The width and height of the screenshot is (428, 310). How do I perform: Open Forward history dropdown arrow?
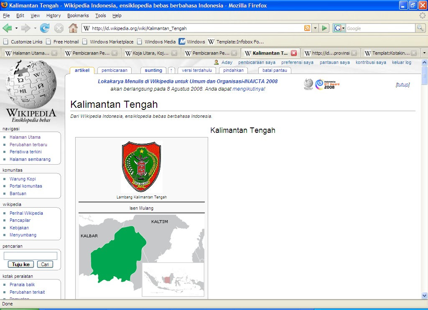pyautogui.click(x=35, y=28)
